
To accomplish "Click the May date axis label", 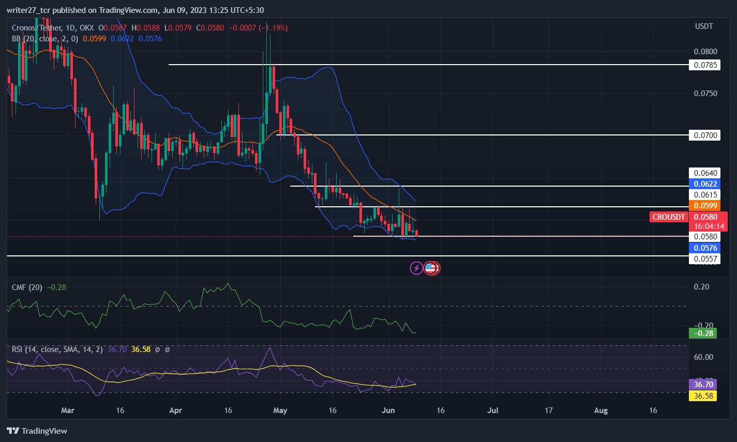I will pos(280,410).
